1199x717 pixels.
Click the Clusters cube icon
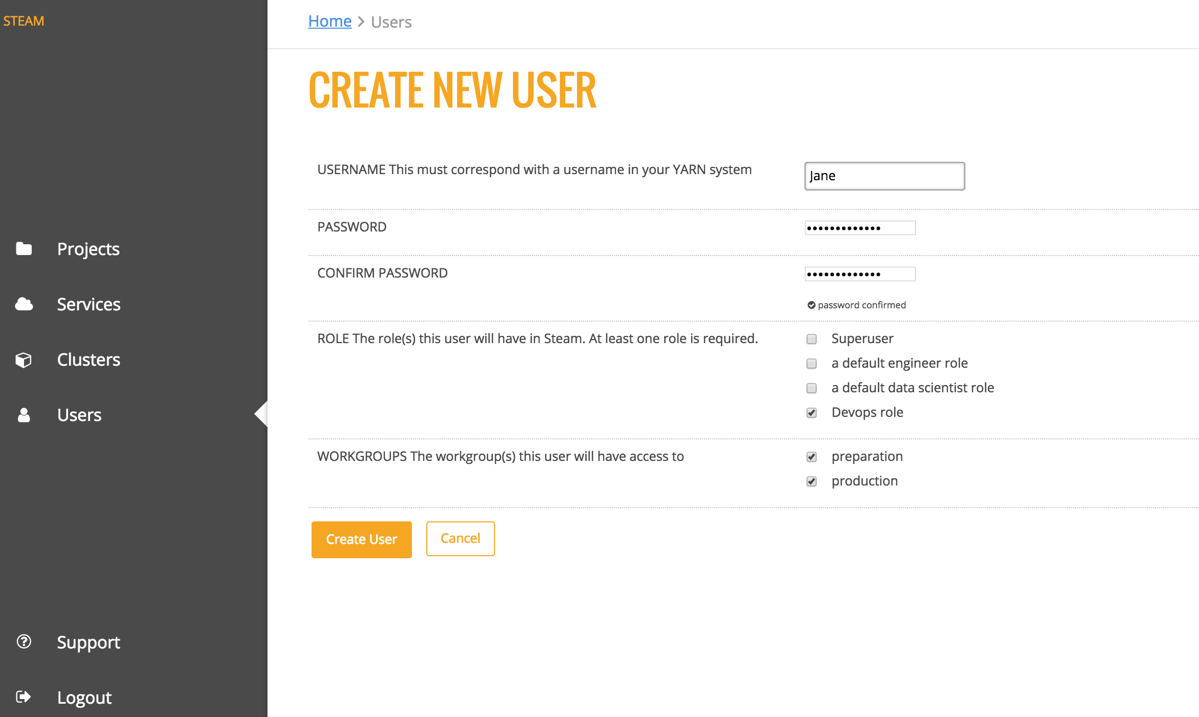[24, 360]
